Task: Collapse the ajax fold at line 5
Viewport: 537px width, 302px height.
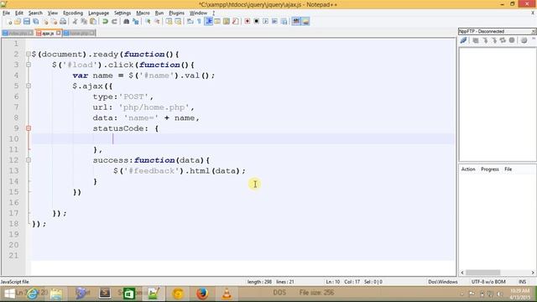Action: (x=29, y=86)
